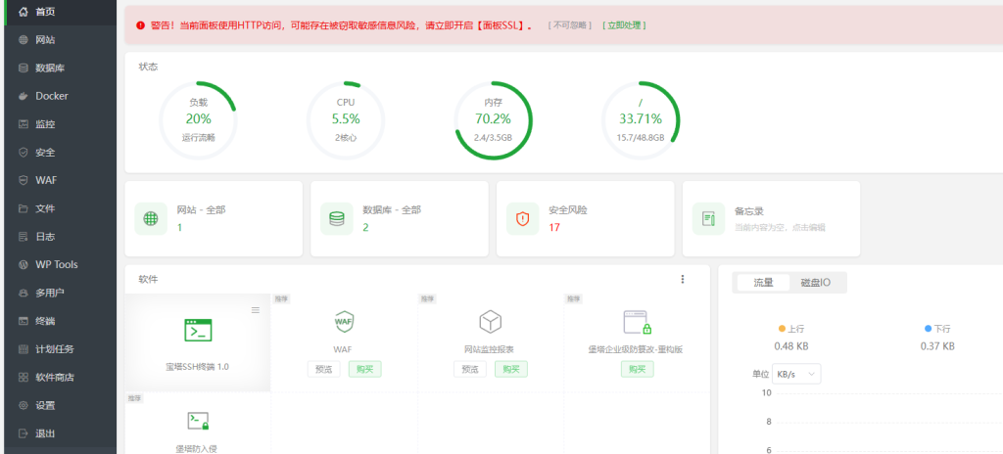This screenshot has height=454, width=1003.
Task: Click the red shield icon in the 安全风险 card
Action: click(523, 219)
